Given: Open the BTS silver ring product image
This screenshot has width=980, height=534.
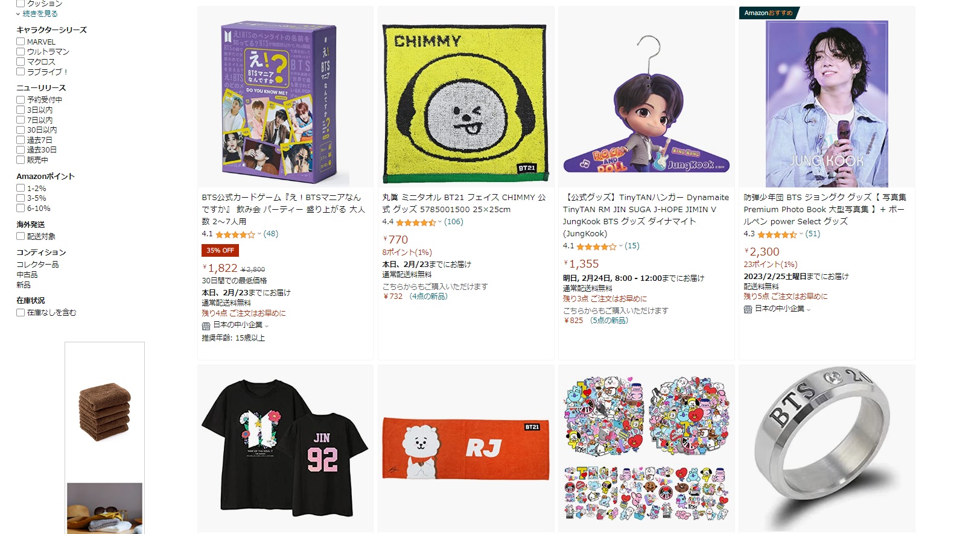Looking at the screenshot, I should pos(827,449).
